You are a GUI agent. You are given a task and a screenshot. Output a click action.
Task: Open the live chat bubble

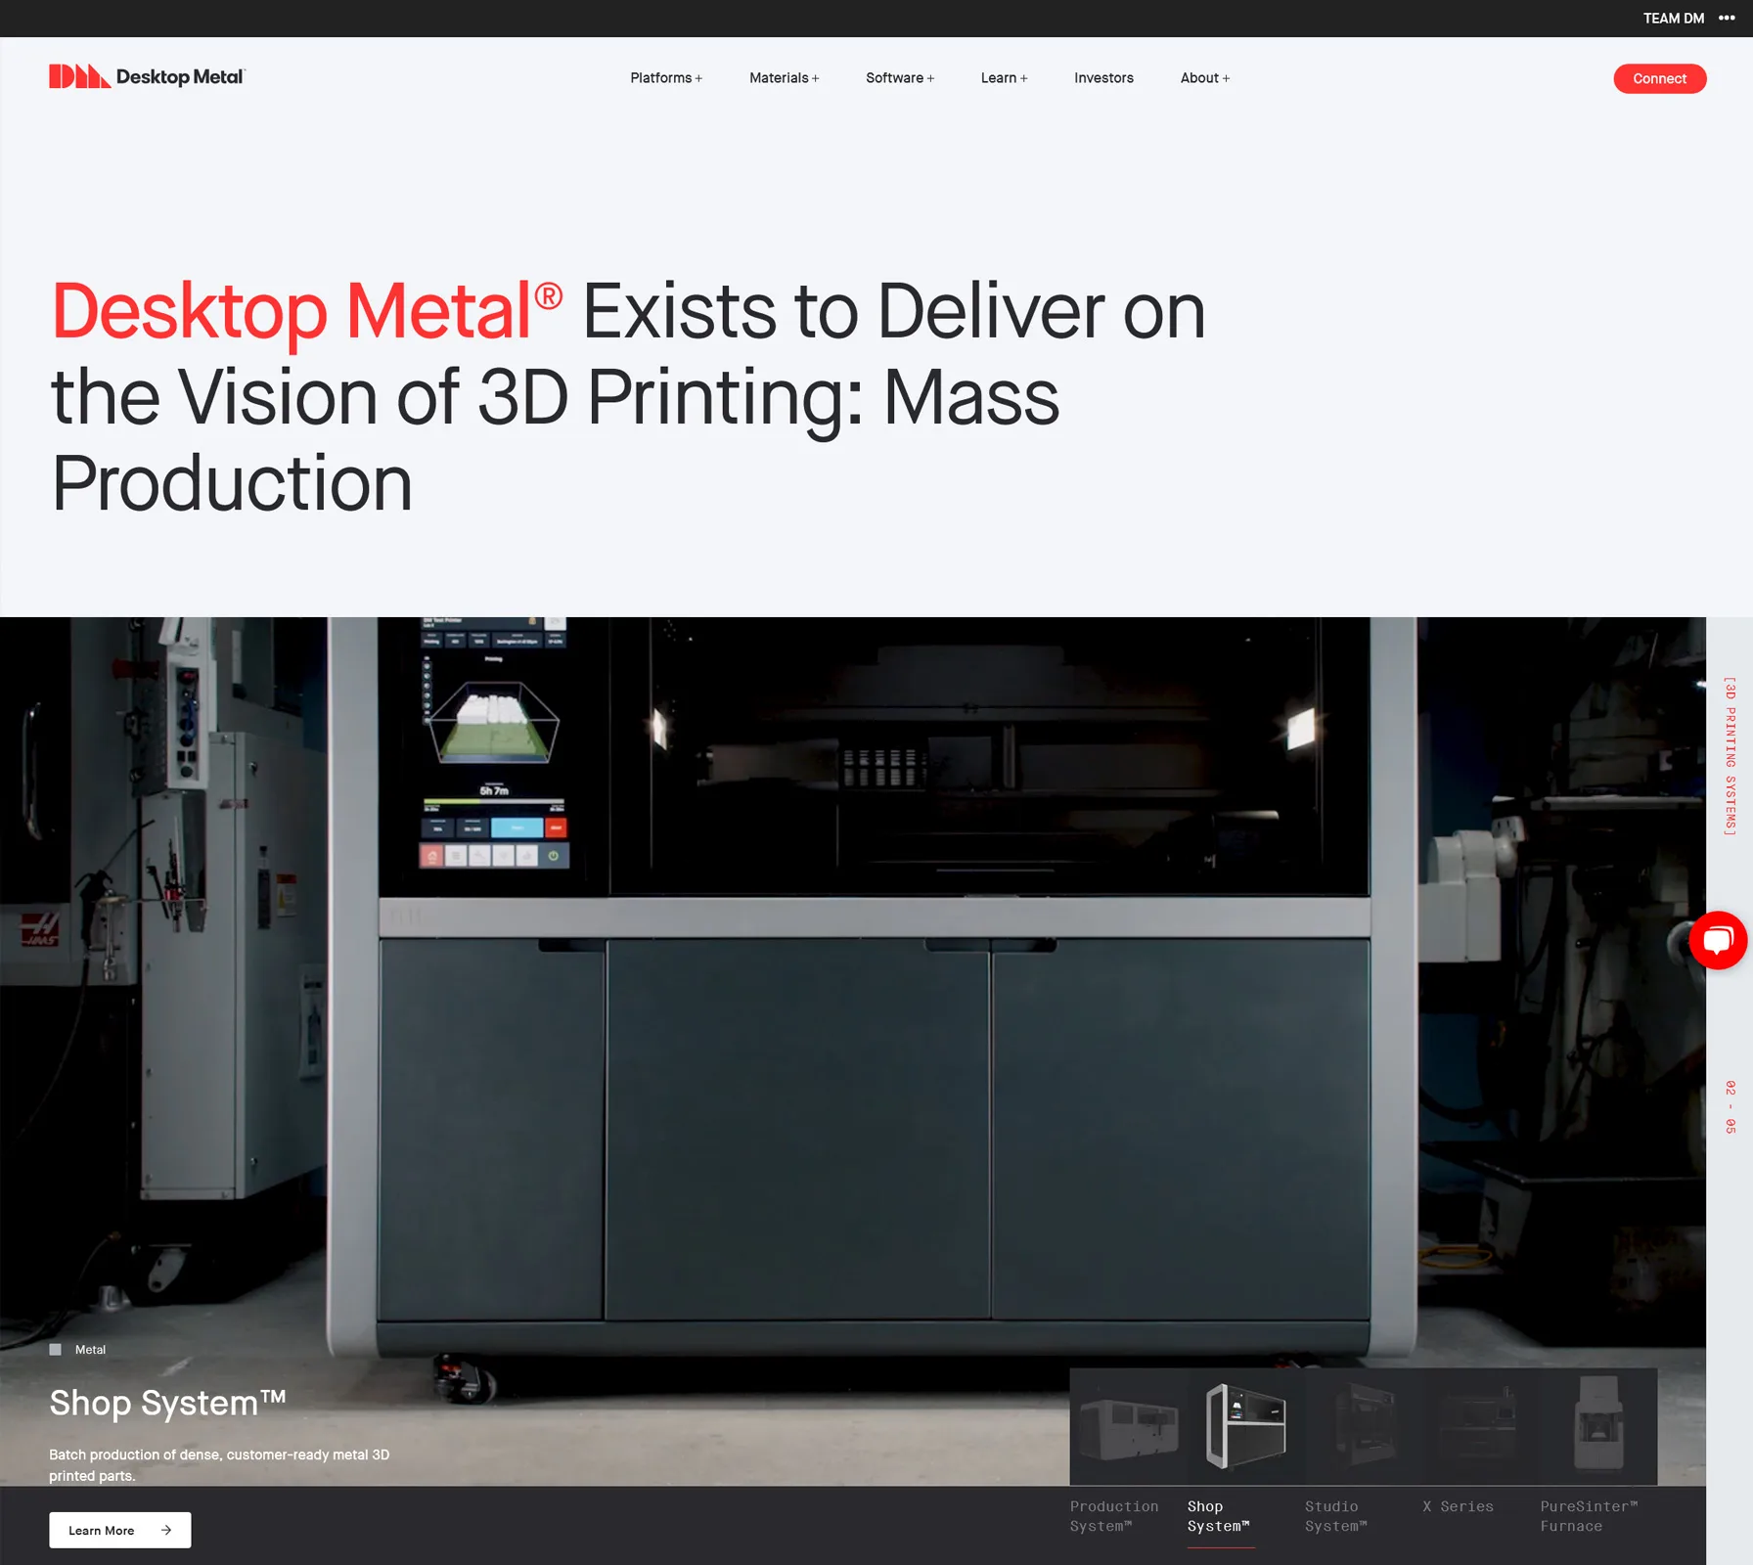[x=1718, y=940]
